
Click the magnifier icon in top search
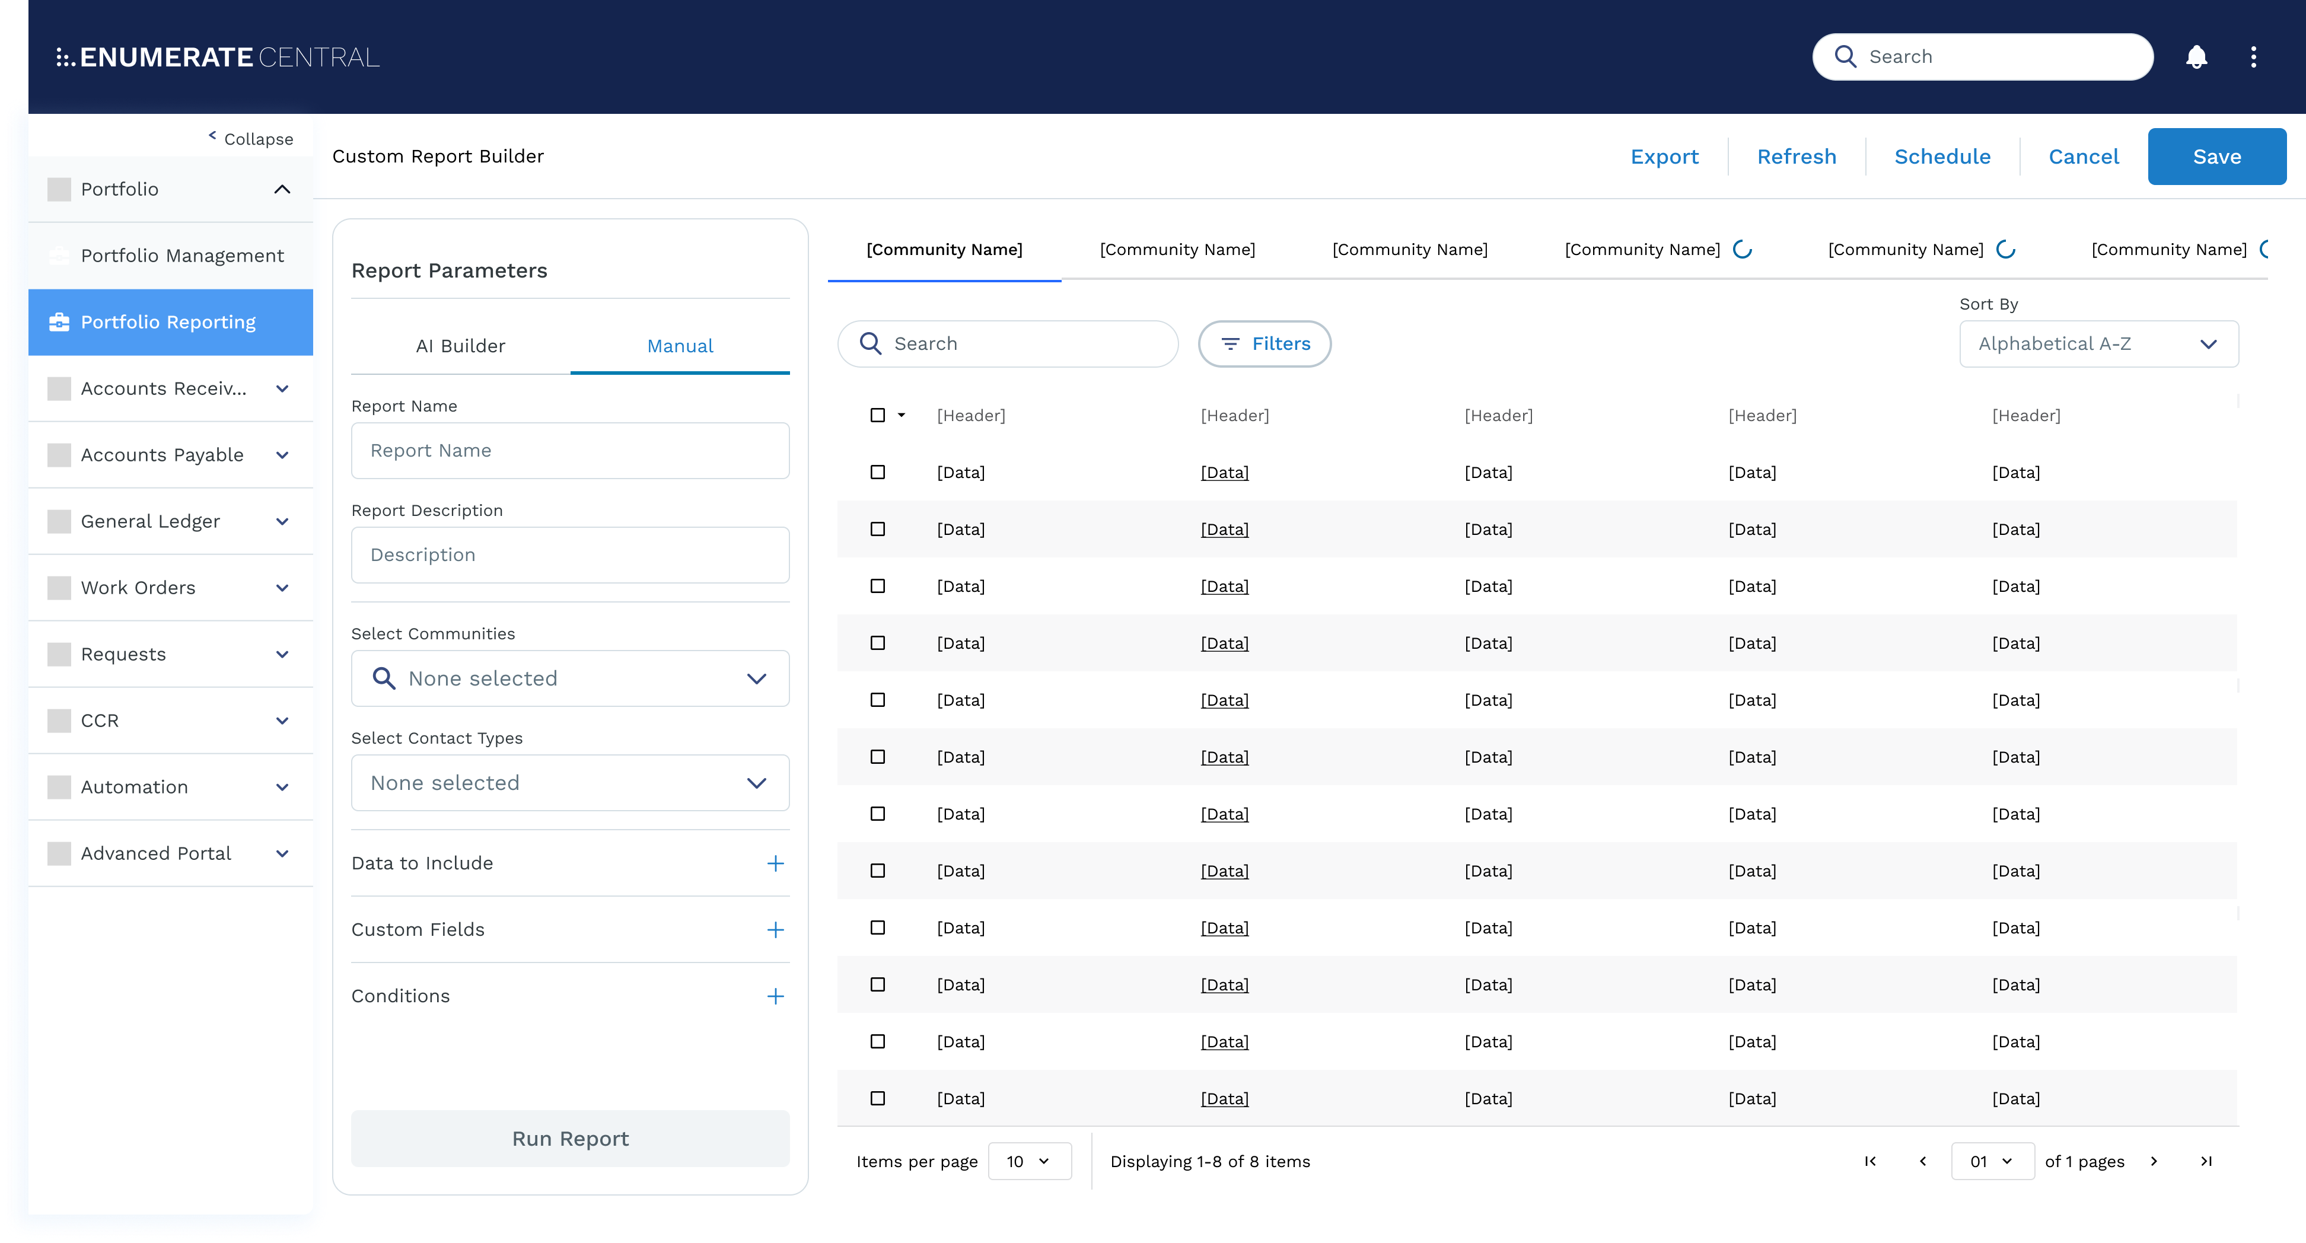coord(1845,56)
